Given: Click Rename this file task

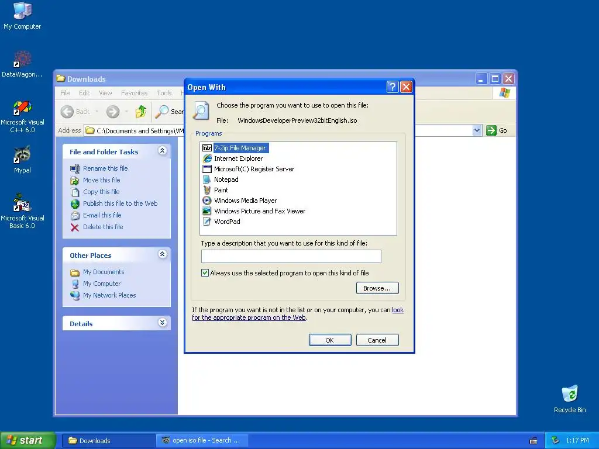Looking at the screenshot, I should click(105, 168).
